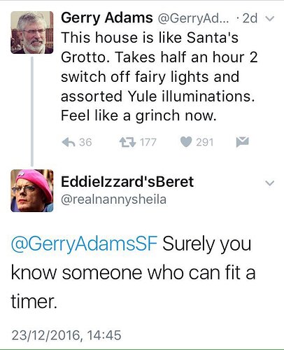Like the tweet with the heart icon
This screenshot has width=284, height=350.
click(x=186, y=142)
